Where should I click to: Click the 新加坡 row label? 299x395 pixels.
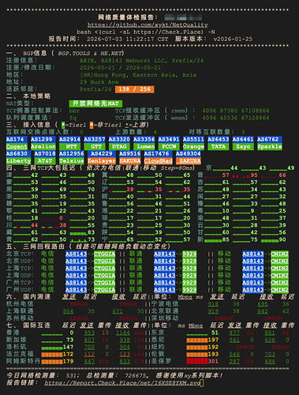tap(17, 340)
